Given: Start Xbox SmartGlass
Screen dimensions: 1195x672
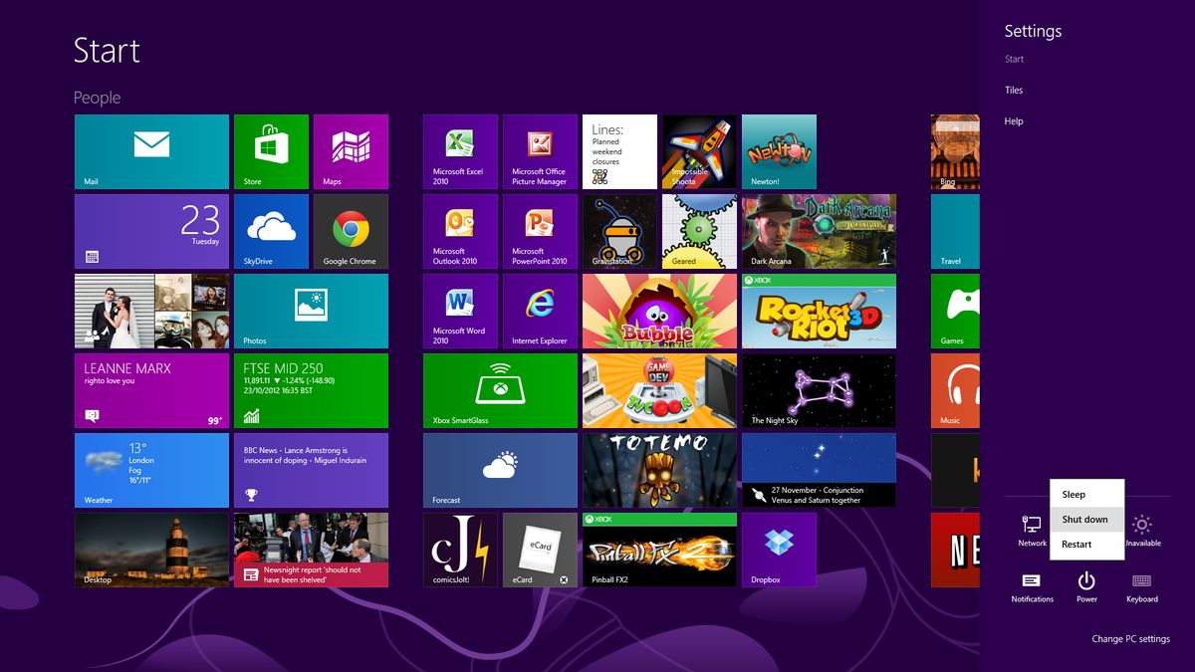Looking at the screenshot, I should (498, 390).
